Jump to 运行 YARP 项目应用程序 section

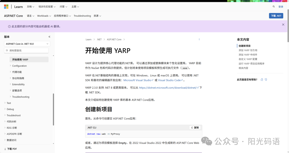[251, 64]
